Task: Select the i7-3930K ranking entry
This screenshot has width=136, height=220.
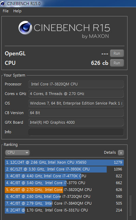Action: (64, 169)
